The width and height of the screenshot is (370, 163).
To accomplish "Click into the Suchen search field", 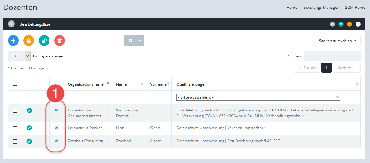I will click(332, 56).
